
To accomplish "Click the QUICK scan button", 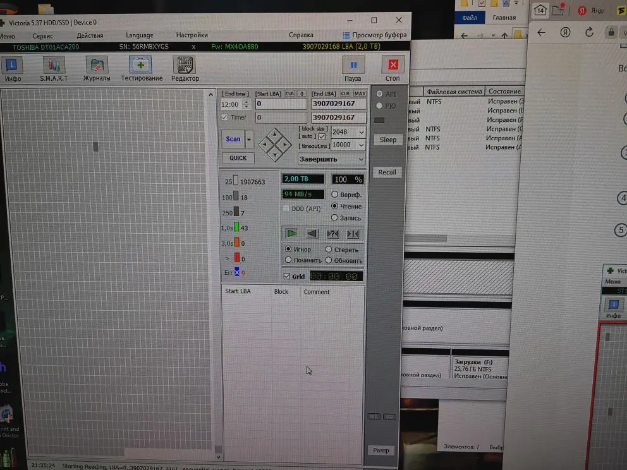I will pos(238,158).
